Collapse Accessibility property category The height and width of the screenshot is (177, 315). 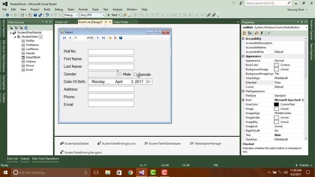[243, 38]
